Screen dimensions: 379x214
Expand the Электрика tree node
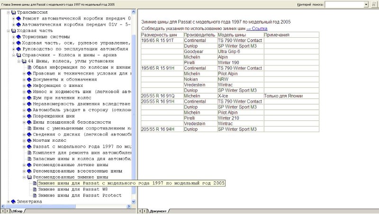[x=8, y=201]
